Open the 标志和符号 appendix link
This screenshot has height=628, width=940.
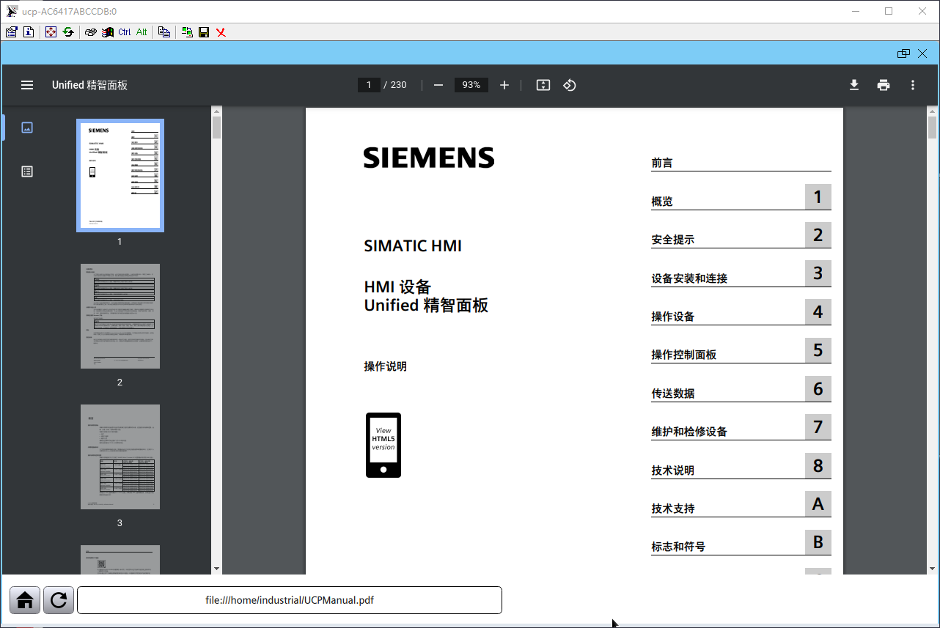click(678, 547)
